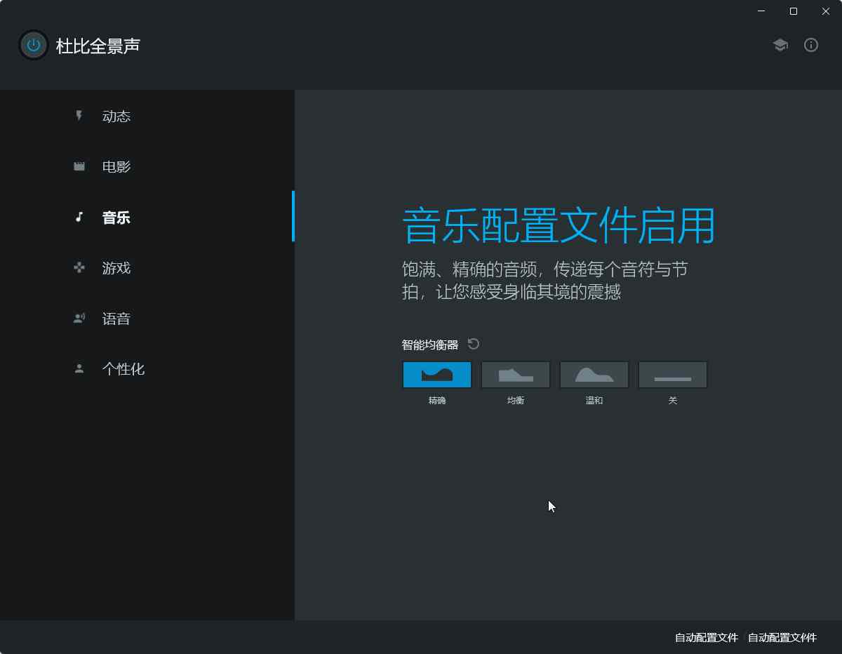Switch to the 电影 tab
This screenshot has height=654, width=842.
point(116,166)
